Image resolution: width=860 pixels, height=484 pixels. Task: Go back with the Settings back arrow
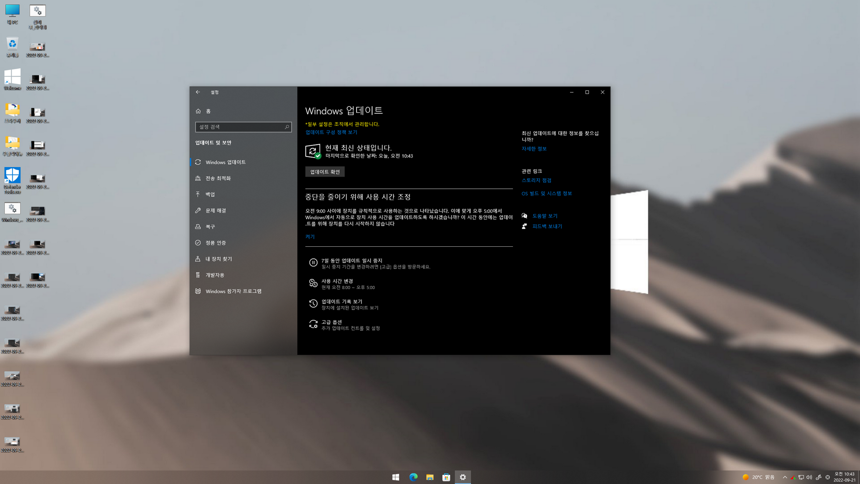click(x=198, y=92)
